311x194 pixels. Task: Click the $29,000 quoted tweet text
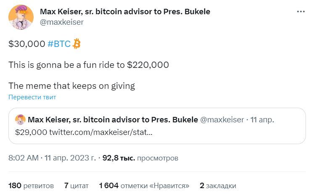pos(31,132)
